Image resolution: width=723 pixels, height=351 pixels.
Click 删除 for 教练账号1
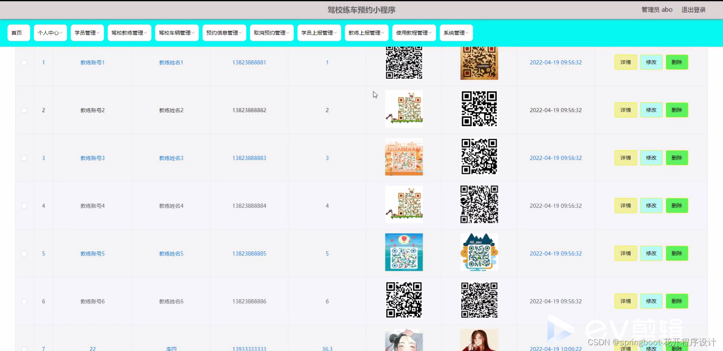tap(677, 62)
